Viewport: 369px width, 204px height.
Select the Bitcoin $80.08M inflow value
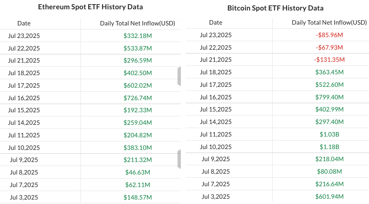tap(329, 172)
